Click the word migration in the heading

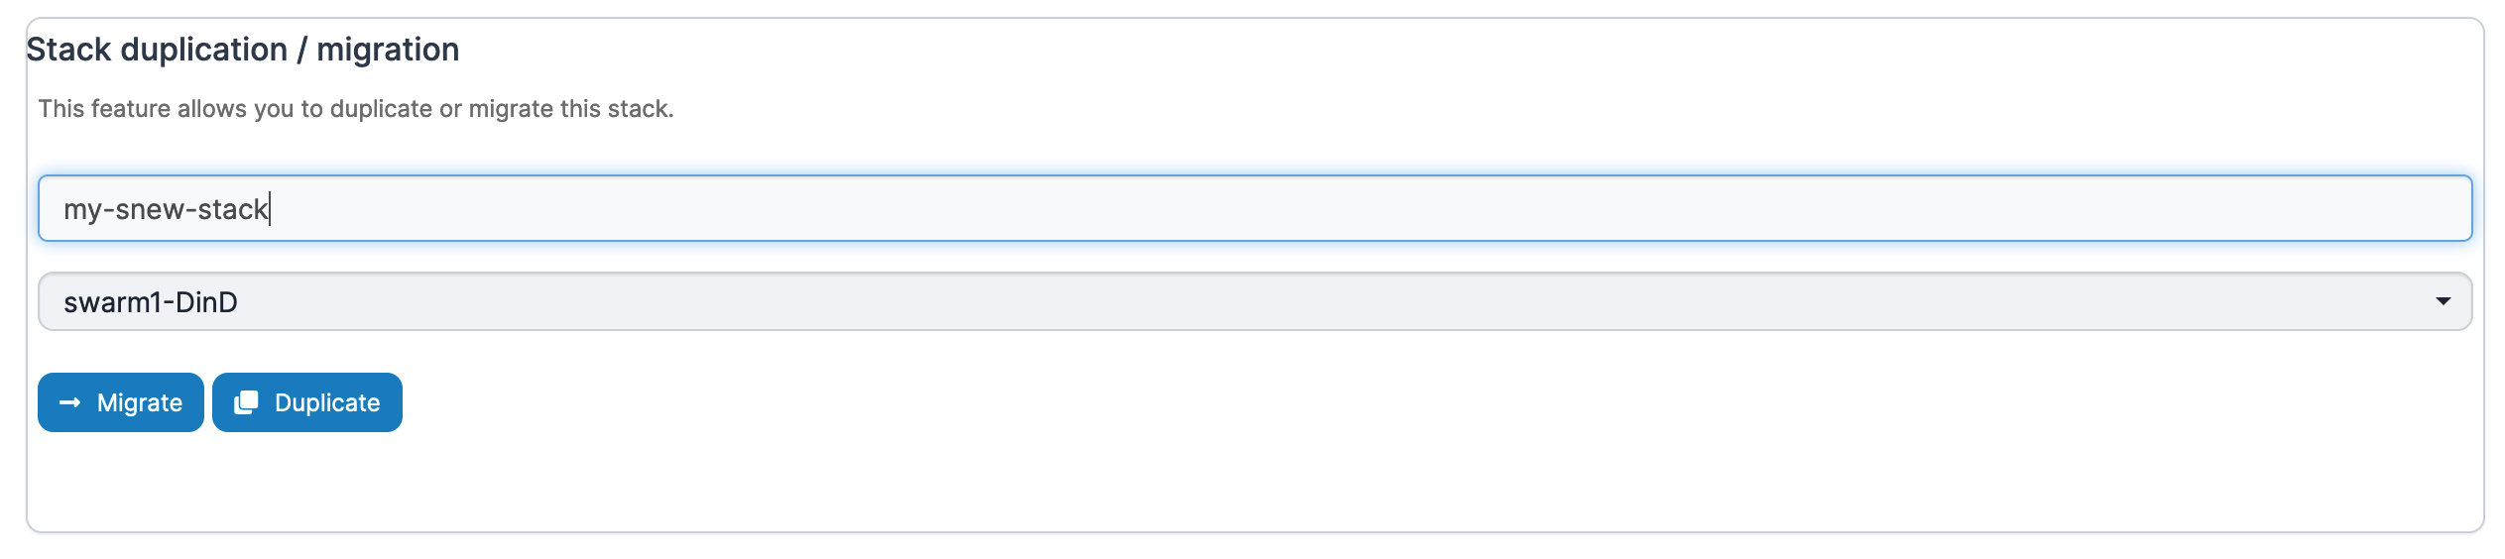click(388, 50)
